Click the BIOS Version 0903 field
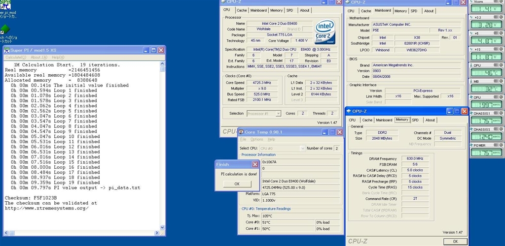This screenshot has height=246, width=505. tap(417, 71)
